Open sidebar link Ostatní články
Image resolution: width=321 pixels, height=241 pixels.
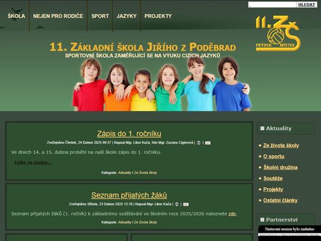[280, 200]
